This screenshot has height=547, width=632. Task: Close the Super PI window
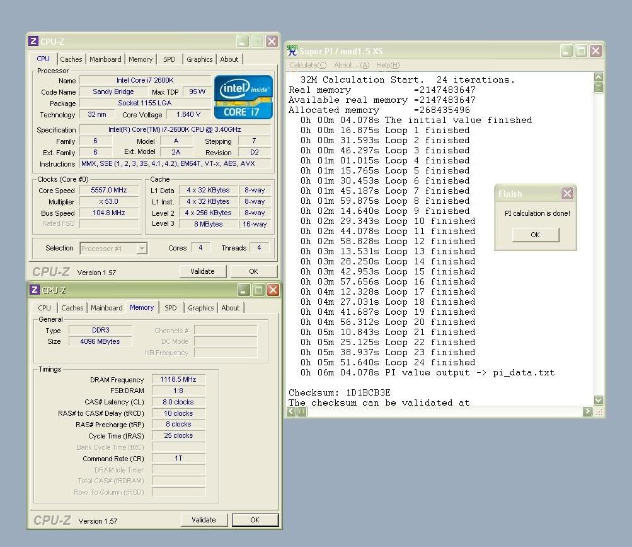click(595, 51)
